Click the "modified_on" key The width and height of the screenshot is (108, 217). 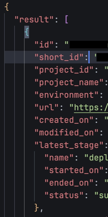click(x=66, y=132)
